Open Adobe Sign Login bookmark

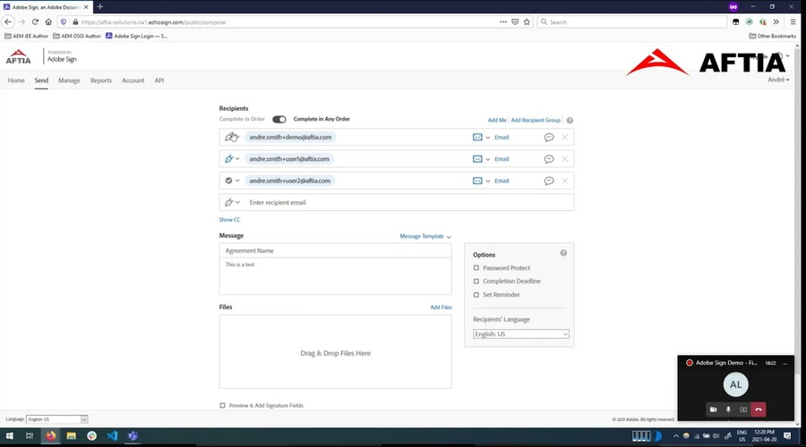[137, 36]
